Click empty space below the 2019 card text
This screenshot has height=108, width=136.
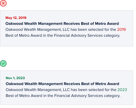click(x=66, y=42)
